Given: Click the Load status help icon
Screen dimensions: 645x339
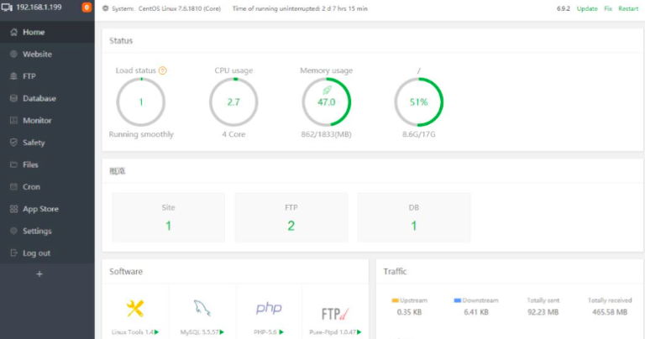Looking at the screenshot, I should [163, 70].
